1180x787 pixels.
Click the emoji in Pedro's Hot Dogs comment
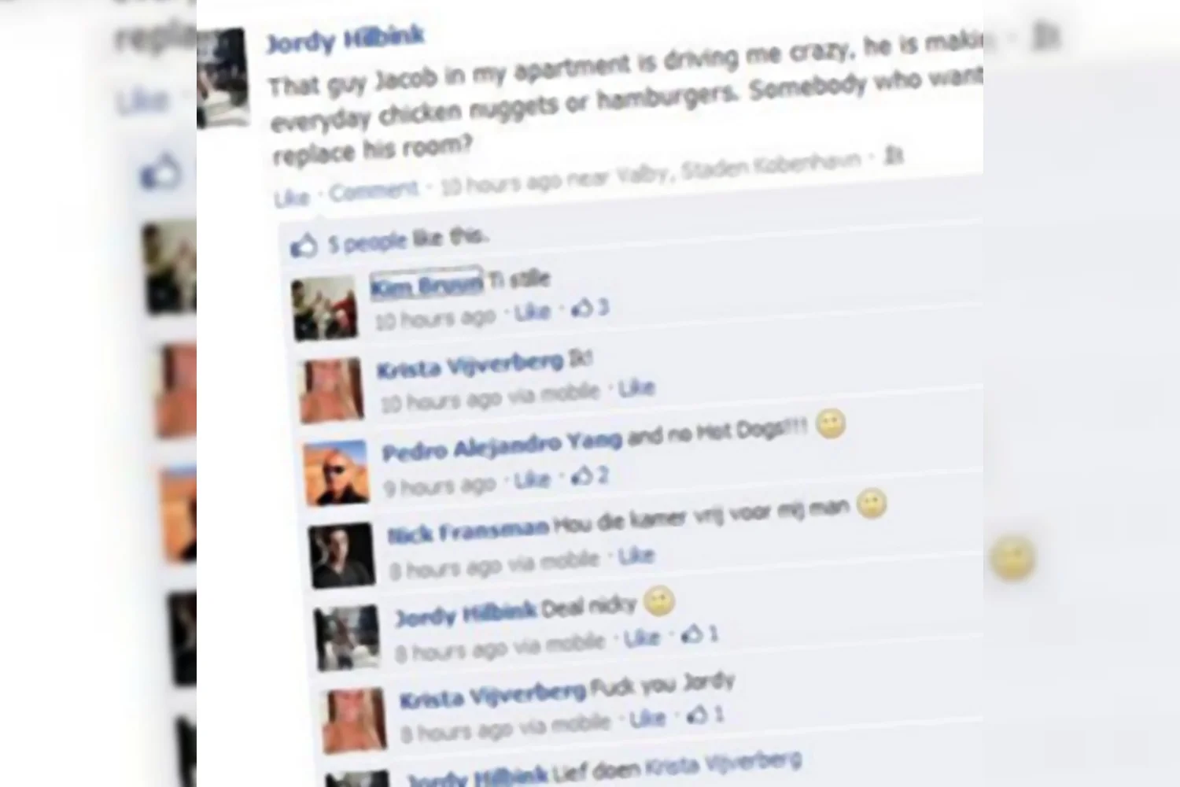pyautogui.click(x=830, y=424)
